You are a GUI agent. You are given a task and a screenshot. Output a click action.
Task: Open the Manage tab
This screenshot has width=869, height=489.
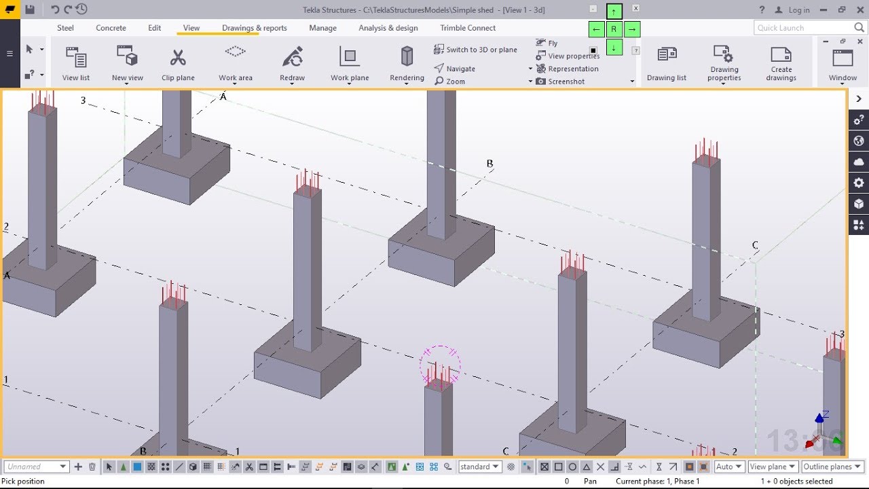322,28
